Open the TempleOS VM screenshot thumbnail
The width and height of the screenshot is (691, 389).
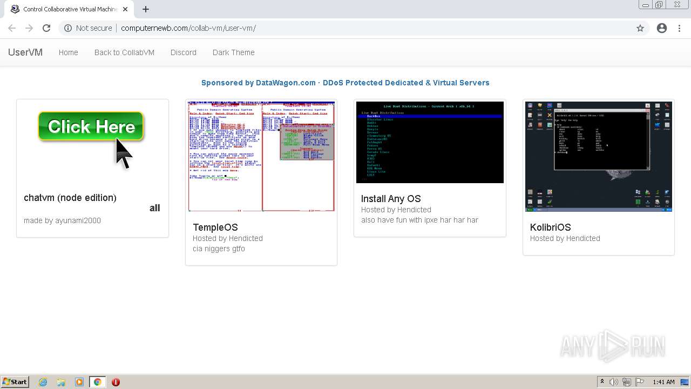click(x=261, y=157)
